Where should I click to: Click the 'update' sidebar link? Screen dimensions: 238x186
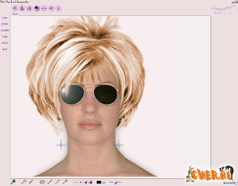[x=5, y=30]
